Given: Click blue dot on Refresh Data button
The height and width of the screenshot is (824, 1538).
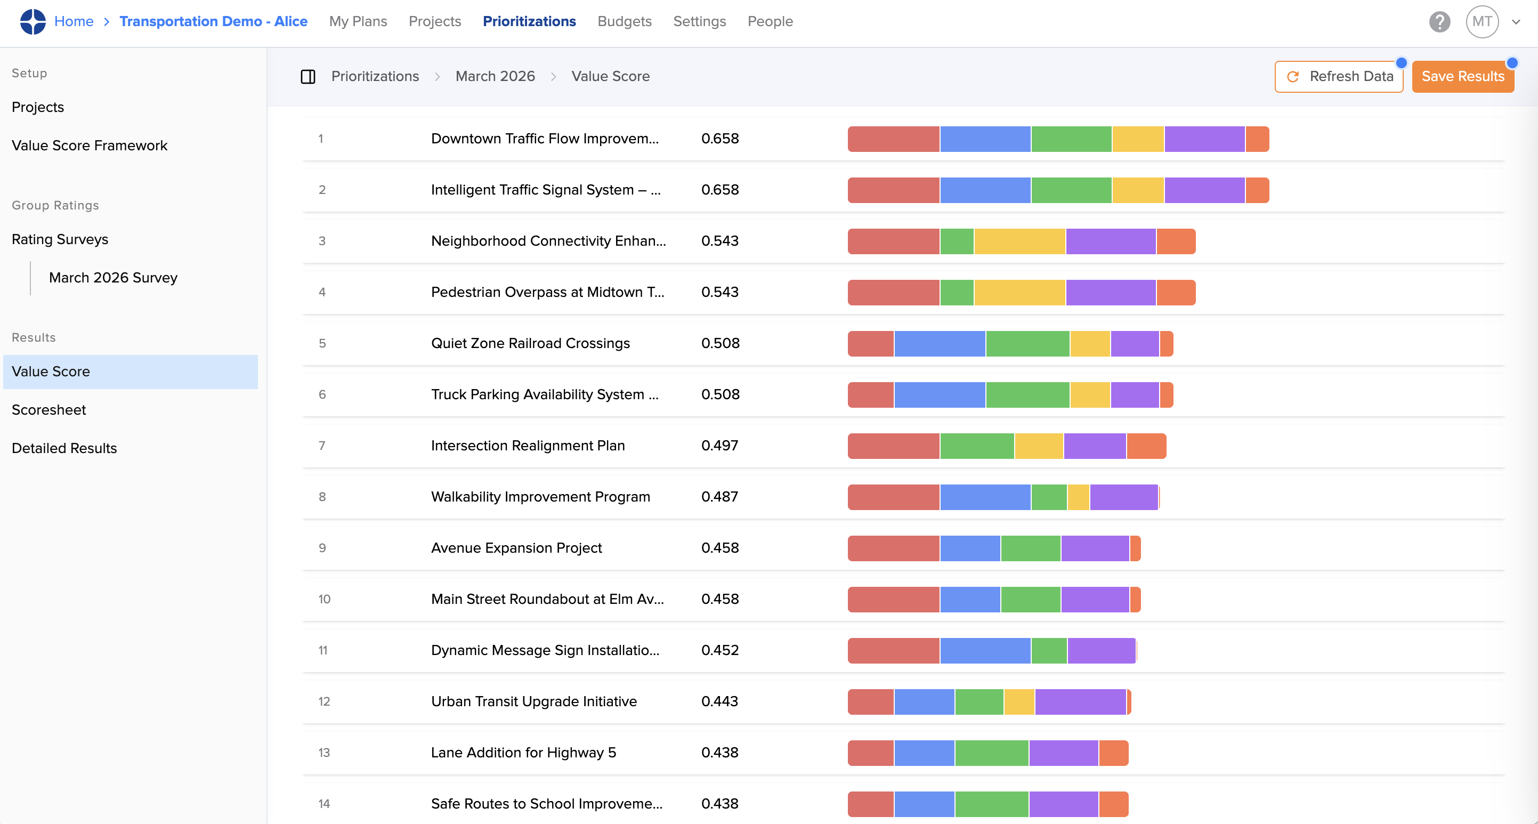Looking at the screenshot, I should click(x=1401, y=63).
